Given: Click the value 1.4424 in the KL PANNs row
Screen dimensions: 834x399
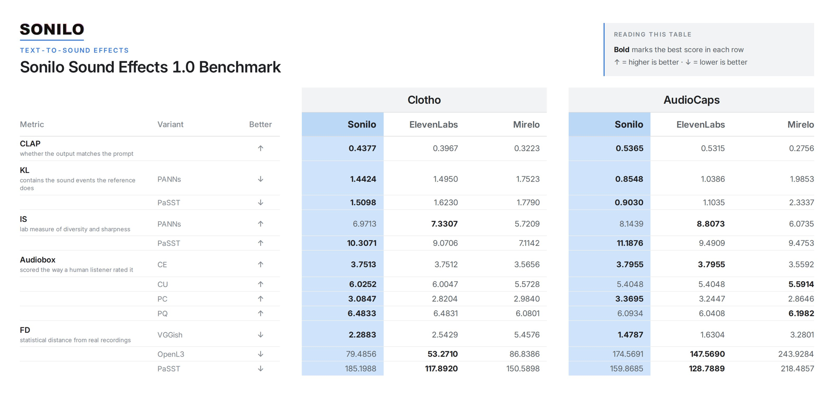Looking at the screenshot, I should 363,179.
